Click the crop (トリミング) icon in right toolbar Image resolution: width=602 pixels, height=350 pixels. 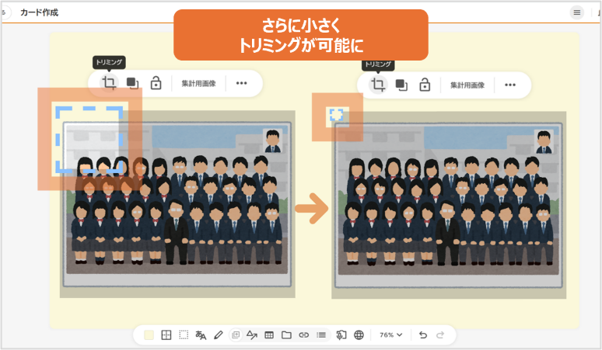(378, 85)
